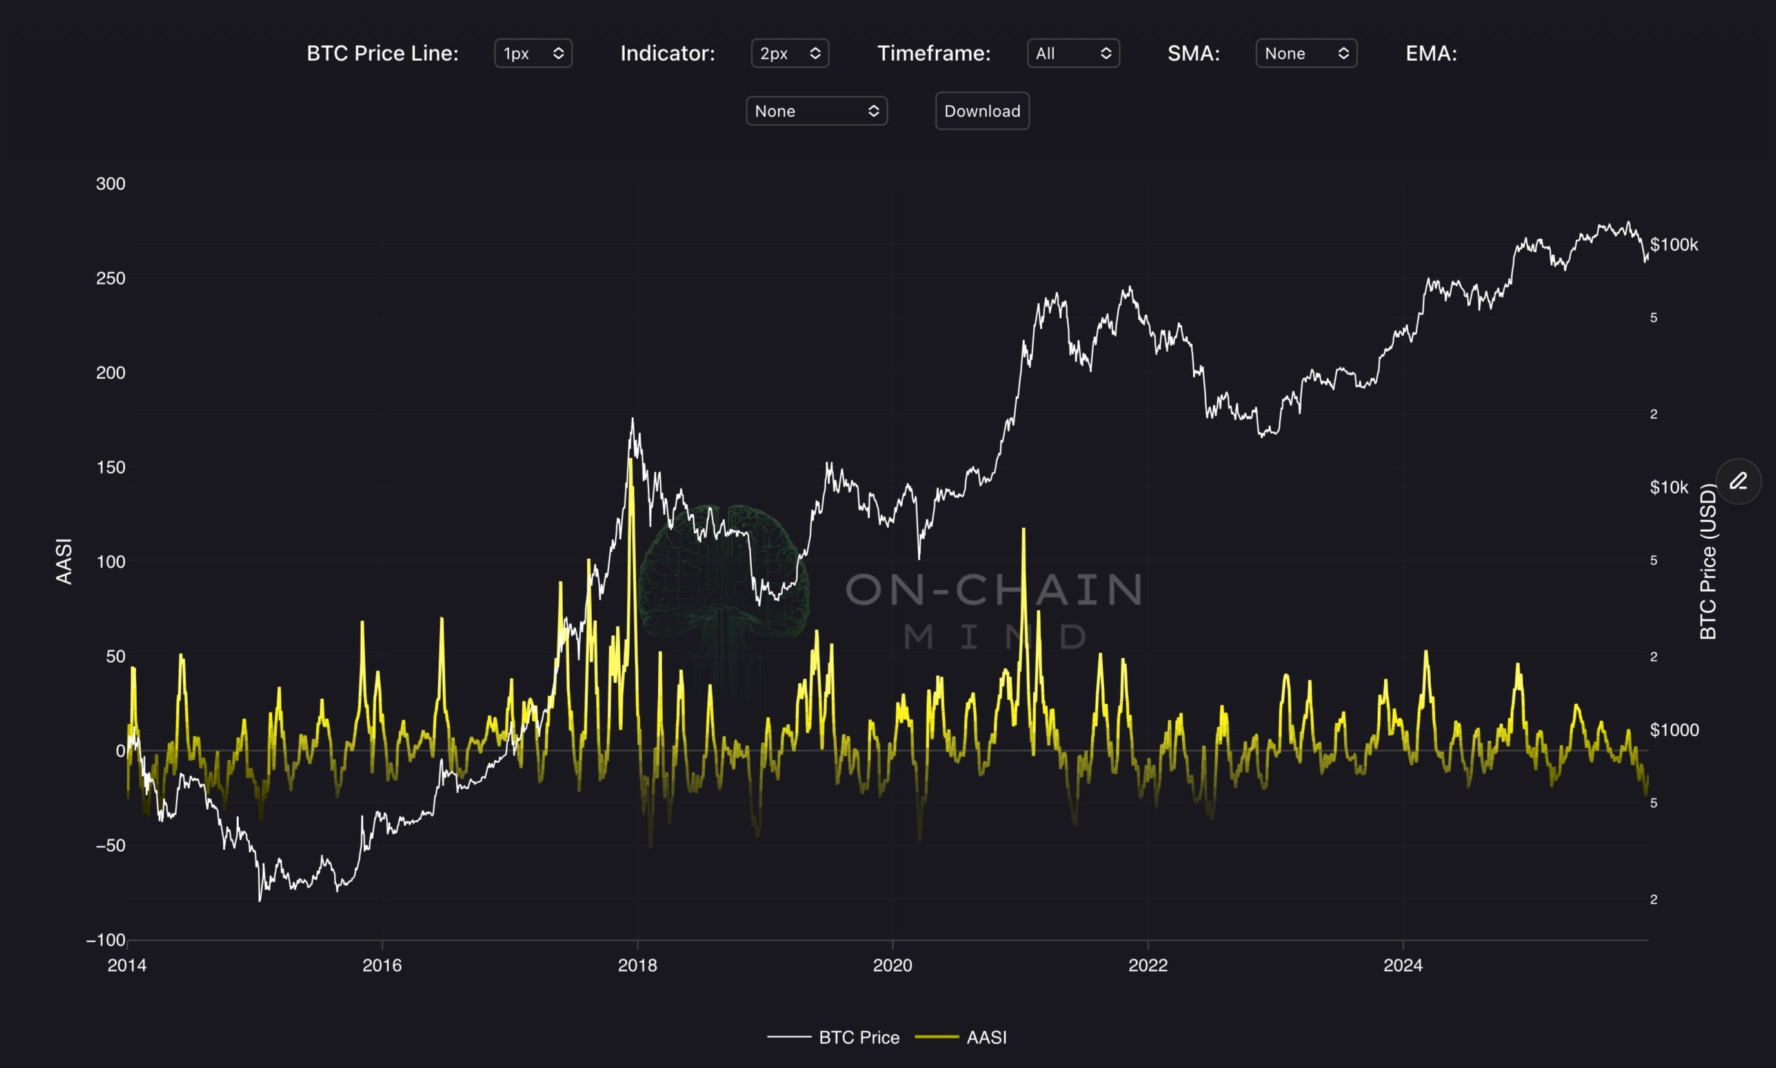This screenshot has height=1068, width=1776.
Task: Expand the Timeframe dropdown set to All
Action: pos(1072,54)
